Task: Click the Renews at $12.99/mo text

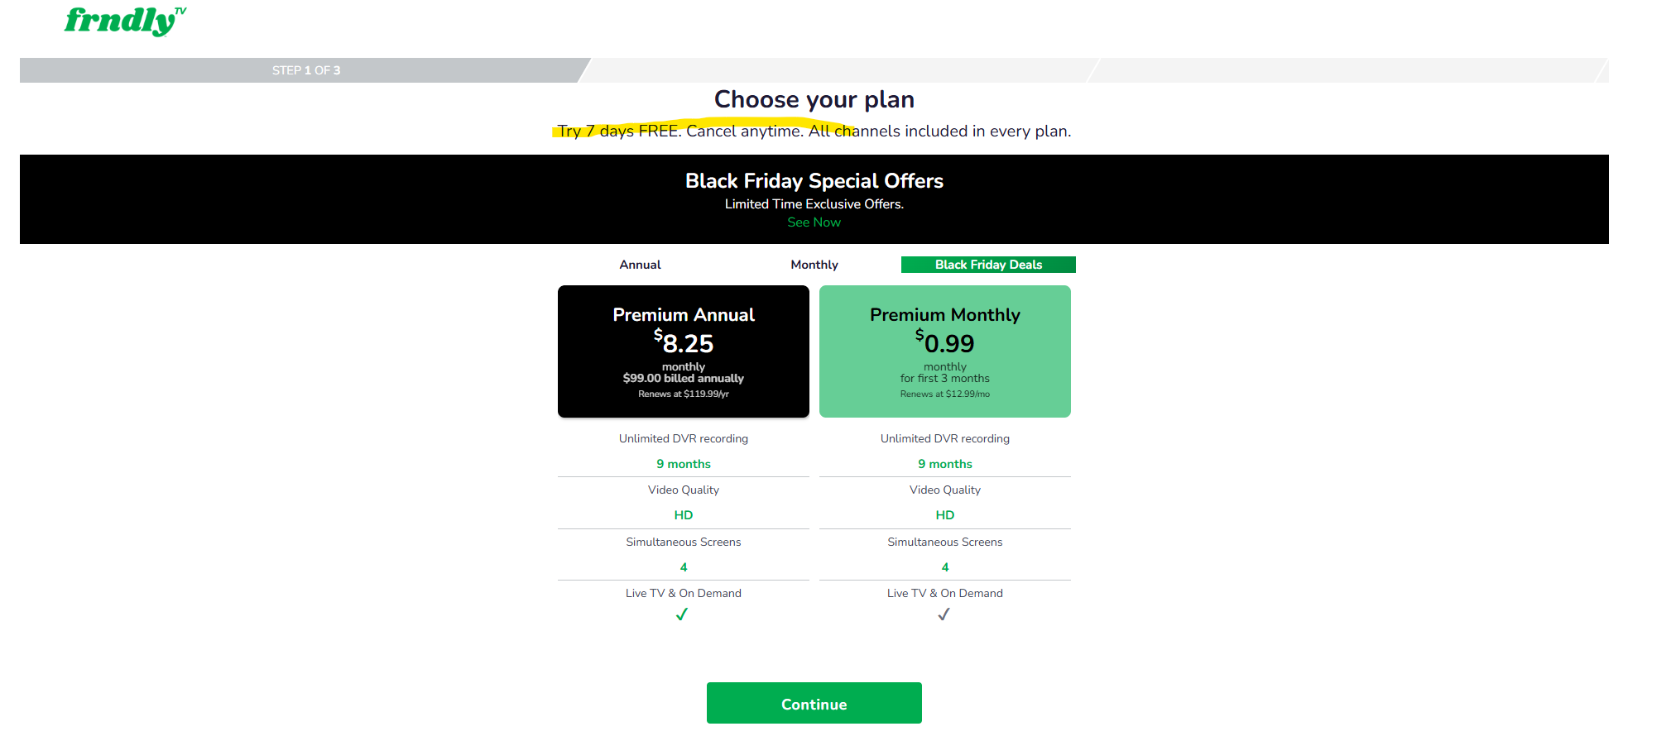Action: (944, 394)
